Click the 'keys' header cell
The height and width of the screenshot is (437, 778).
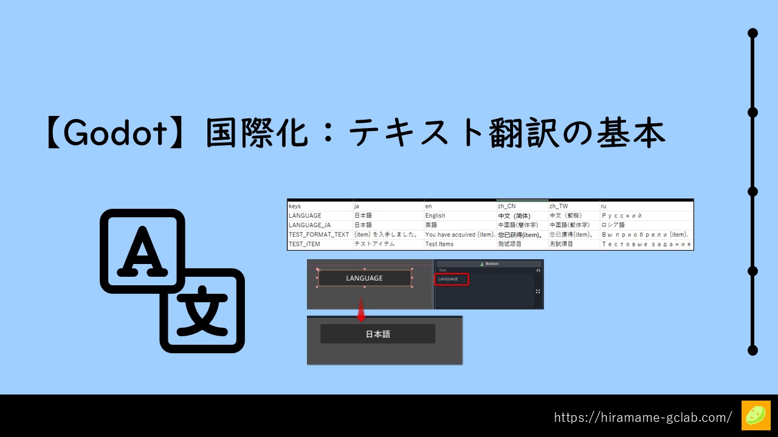pos(320,206)
